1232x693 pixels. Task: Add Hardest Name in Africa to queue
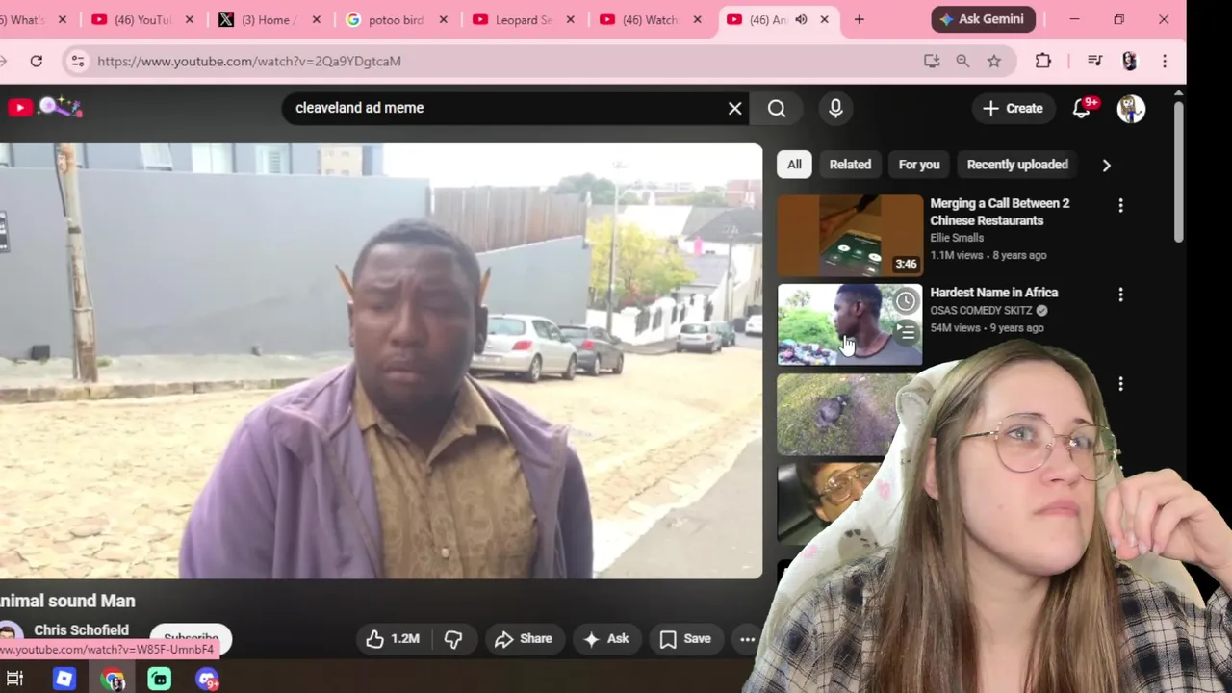906,332
